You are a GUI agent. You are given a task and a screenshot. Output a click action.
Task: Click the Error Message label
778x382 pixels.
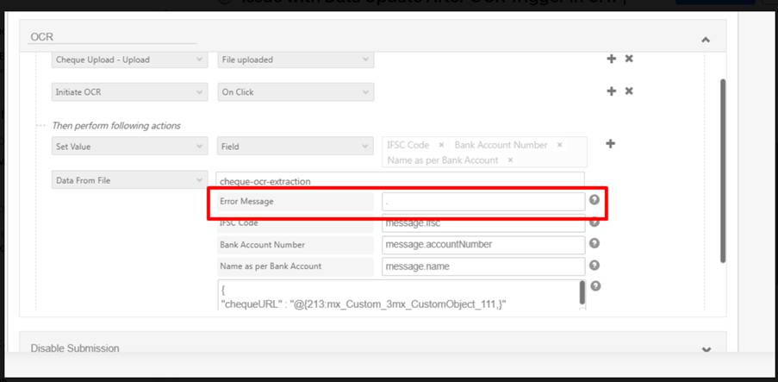(246, 202)
